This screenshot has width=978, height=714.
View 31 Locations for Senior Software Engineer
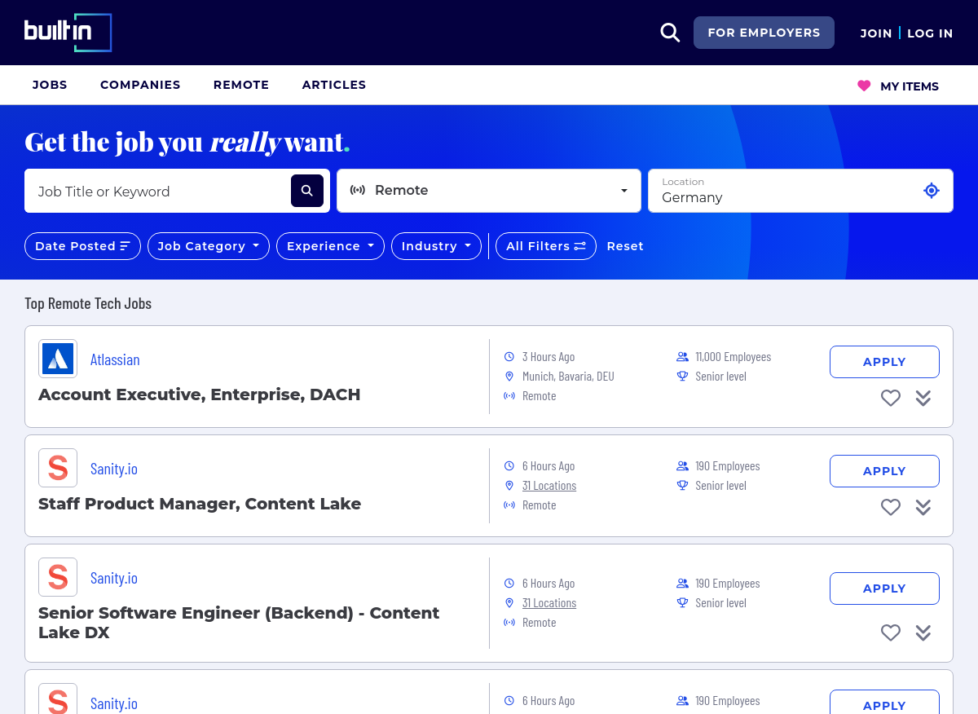pos(549,603)
